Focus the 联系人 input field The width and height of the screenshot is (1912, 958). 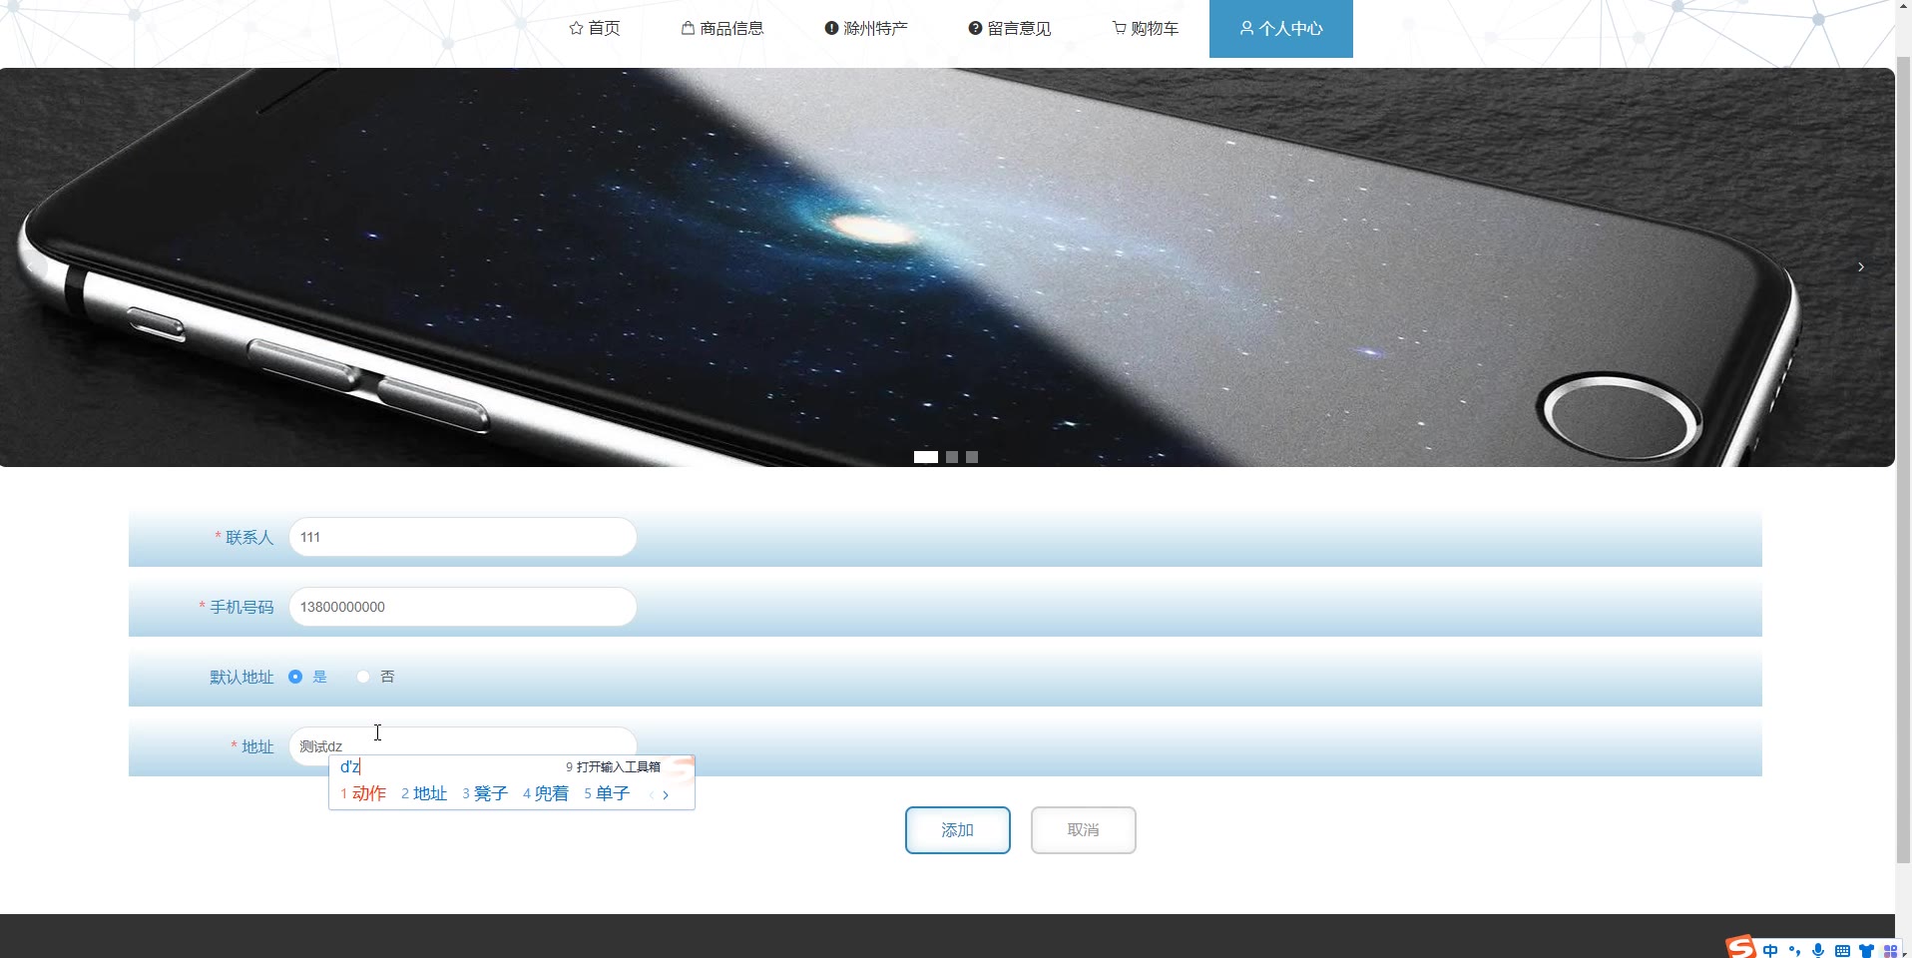[x=463, y=537]
